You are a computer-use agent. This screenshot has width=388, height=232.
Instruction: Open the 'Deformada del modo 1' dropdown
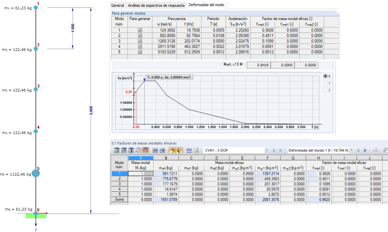click(352, 150)
